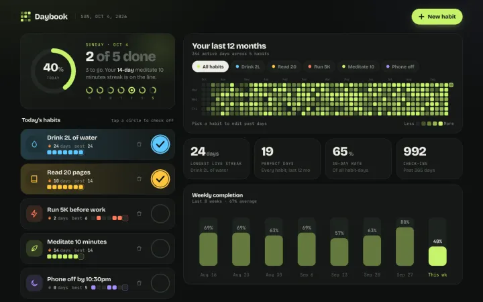
Task: Click the leaf icon for Meditate 10 minutes
Action: pos(34,248)
